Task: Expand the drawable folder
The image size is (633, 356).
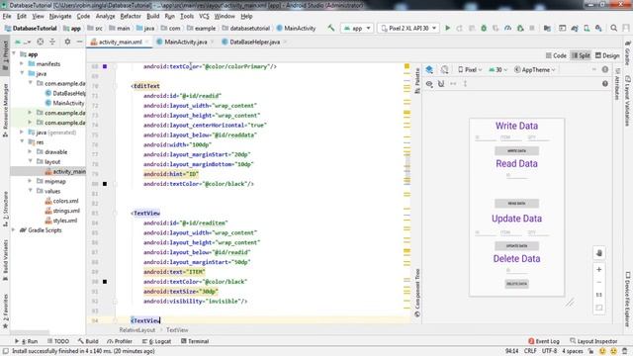Action: pos(30,151)
